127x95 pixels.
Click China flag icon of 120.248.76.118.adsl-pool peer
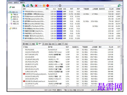tap(24, 81)
